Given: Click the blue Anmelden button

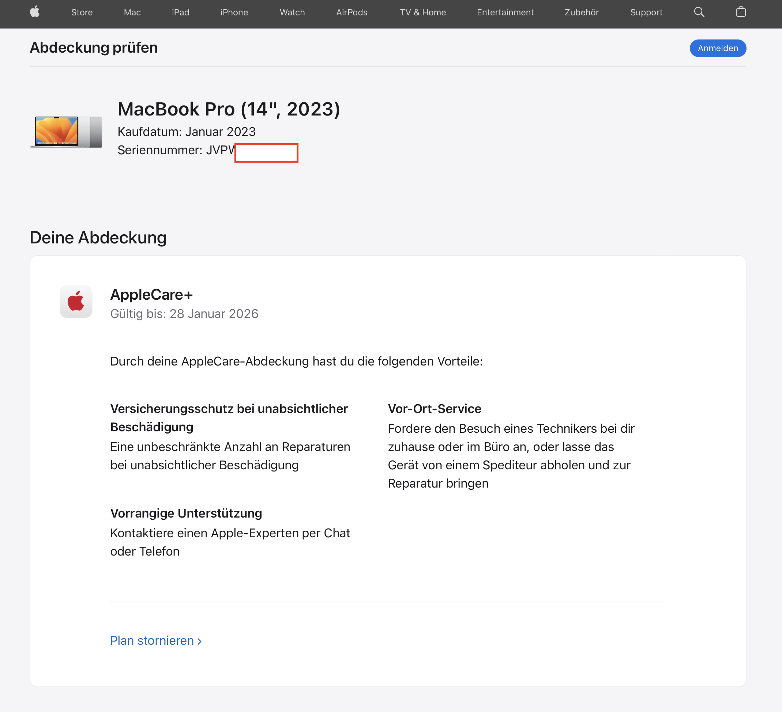Looking at the screenshot, I should click(718, 48).
